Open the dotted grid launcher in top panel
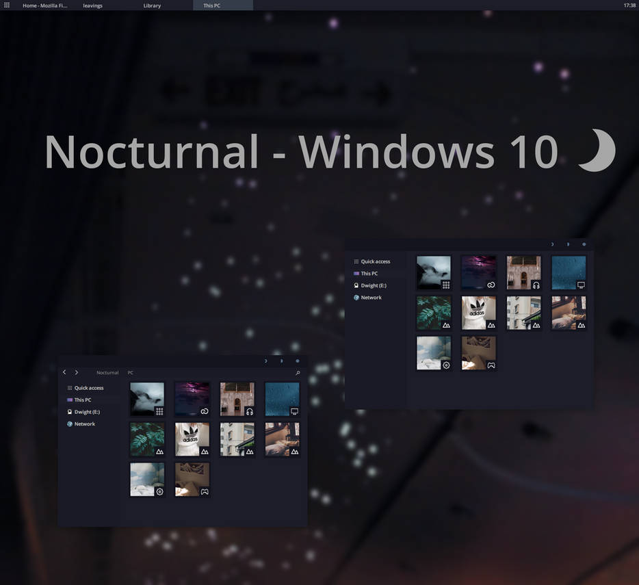 [7, 5]
